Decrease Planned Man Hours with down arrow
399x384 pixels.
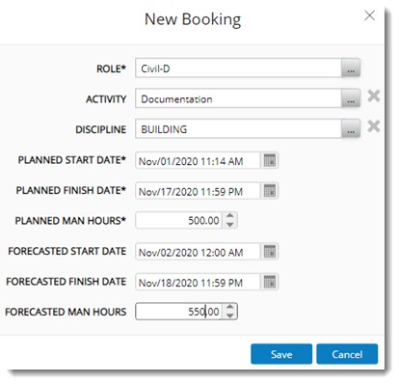[x=229, y=225]
